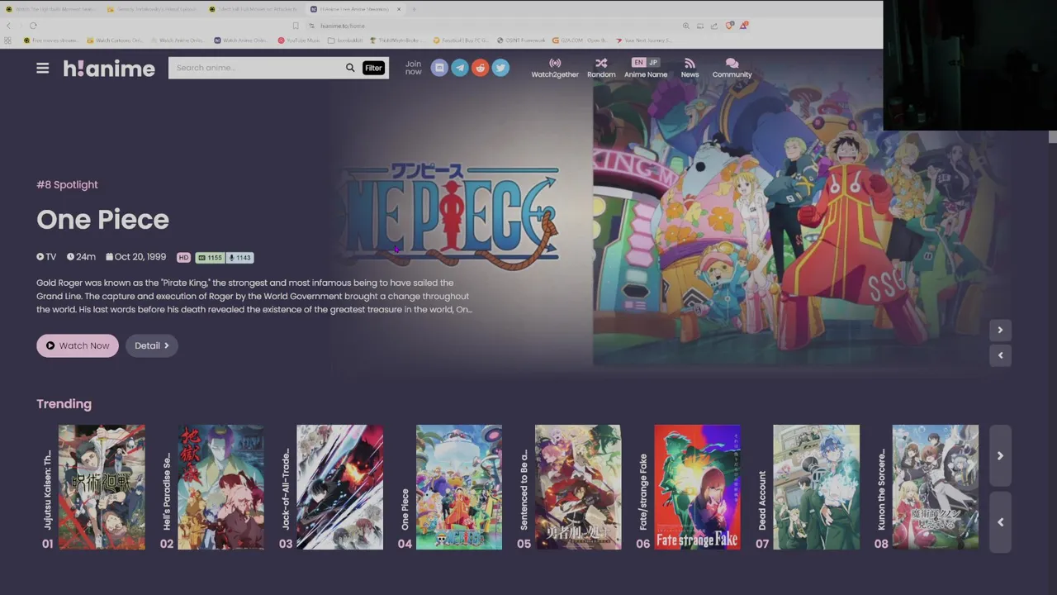Screen dimensions: 1057x595
Task: Click the browser back arrow
Action: click(8, 26)
